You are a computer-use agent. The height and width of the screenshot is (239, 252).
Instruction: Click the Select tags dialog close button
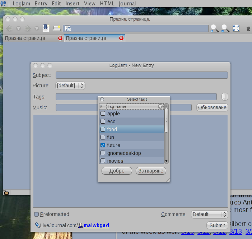[102, 99]
